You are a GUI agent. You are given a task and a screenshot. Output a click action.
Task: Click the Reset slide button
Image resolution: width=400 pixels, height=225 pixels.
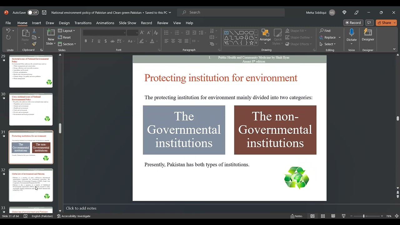click(64, 37)
